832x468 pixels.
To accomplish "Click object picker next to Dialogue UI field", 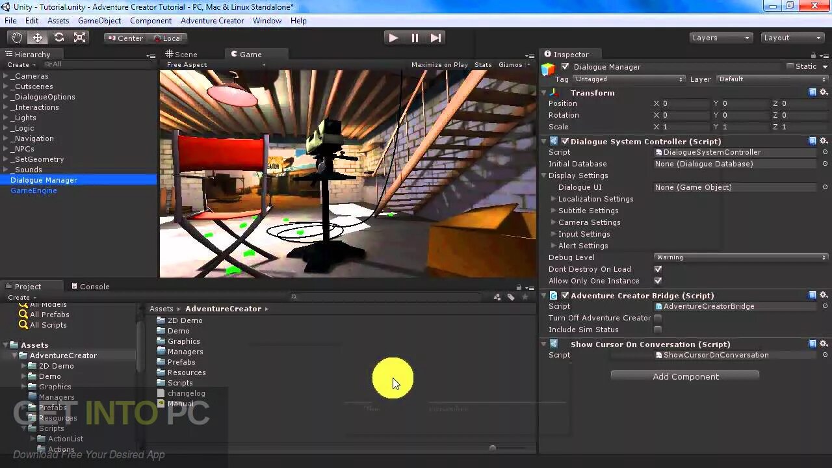I will (x=825, y=187).
